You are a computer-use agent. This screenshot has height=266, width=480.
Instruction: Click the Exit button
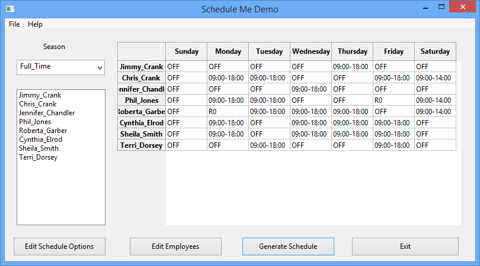click(405, 246)
